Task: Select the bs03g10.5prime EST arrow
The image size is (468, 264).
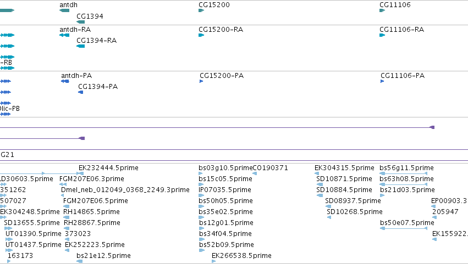Action: coord(201,173)
